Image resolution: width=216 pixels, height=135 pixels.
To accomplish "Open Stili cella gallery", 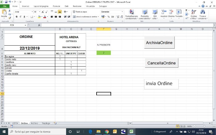I will 155,14.
